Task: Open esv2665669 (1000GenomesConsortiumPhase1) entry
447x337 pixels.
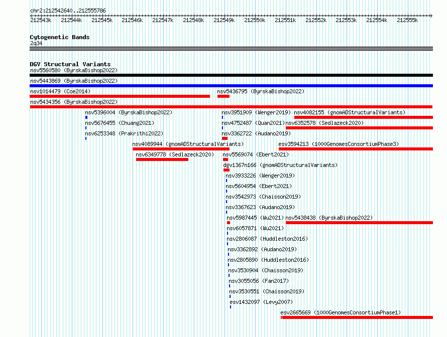Action: [341, 312]
